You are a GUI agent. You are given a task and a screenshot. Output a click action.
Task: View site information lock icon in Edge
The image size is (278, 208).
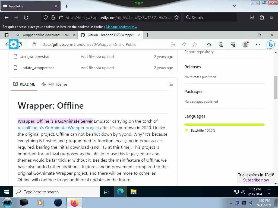(34, 45)
